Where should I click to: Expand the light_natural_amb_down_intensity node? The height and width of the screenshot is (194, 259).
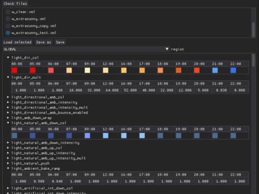click(x=8, y=143)
